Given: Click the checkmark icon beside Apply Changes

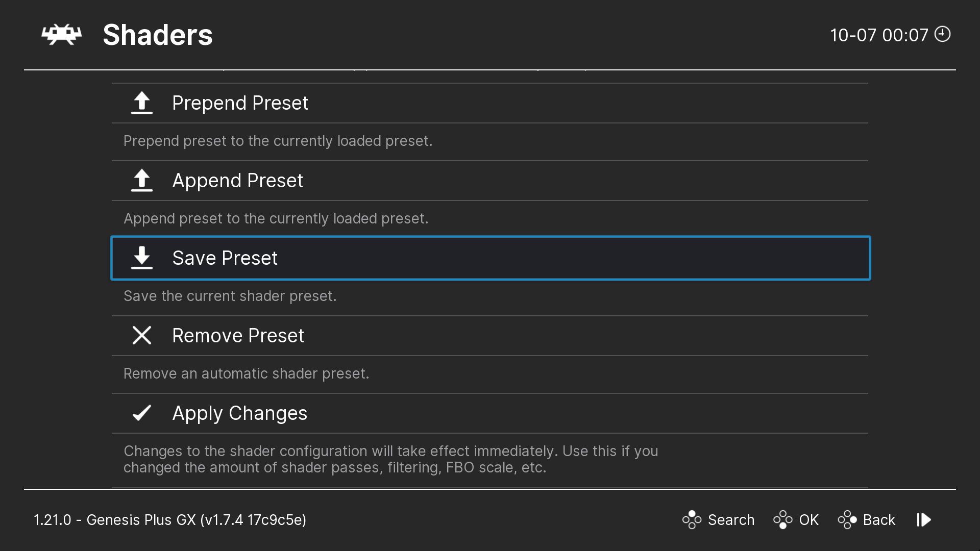Looking at the screenshot, I should tap(142, 413).
